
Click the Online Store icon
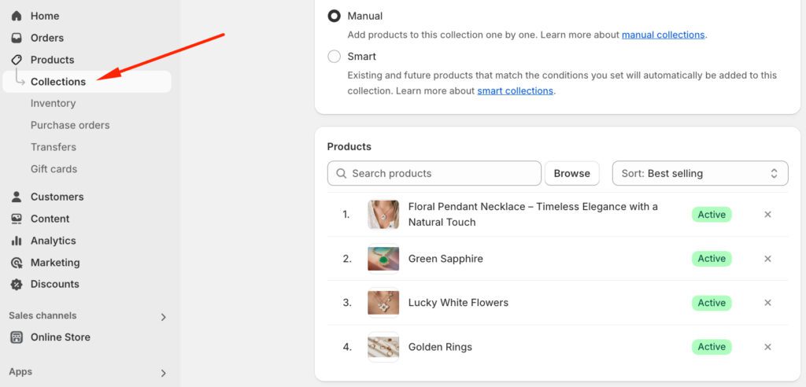17,337
